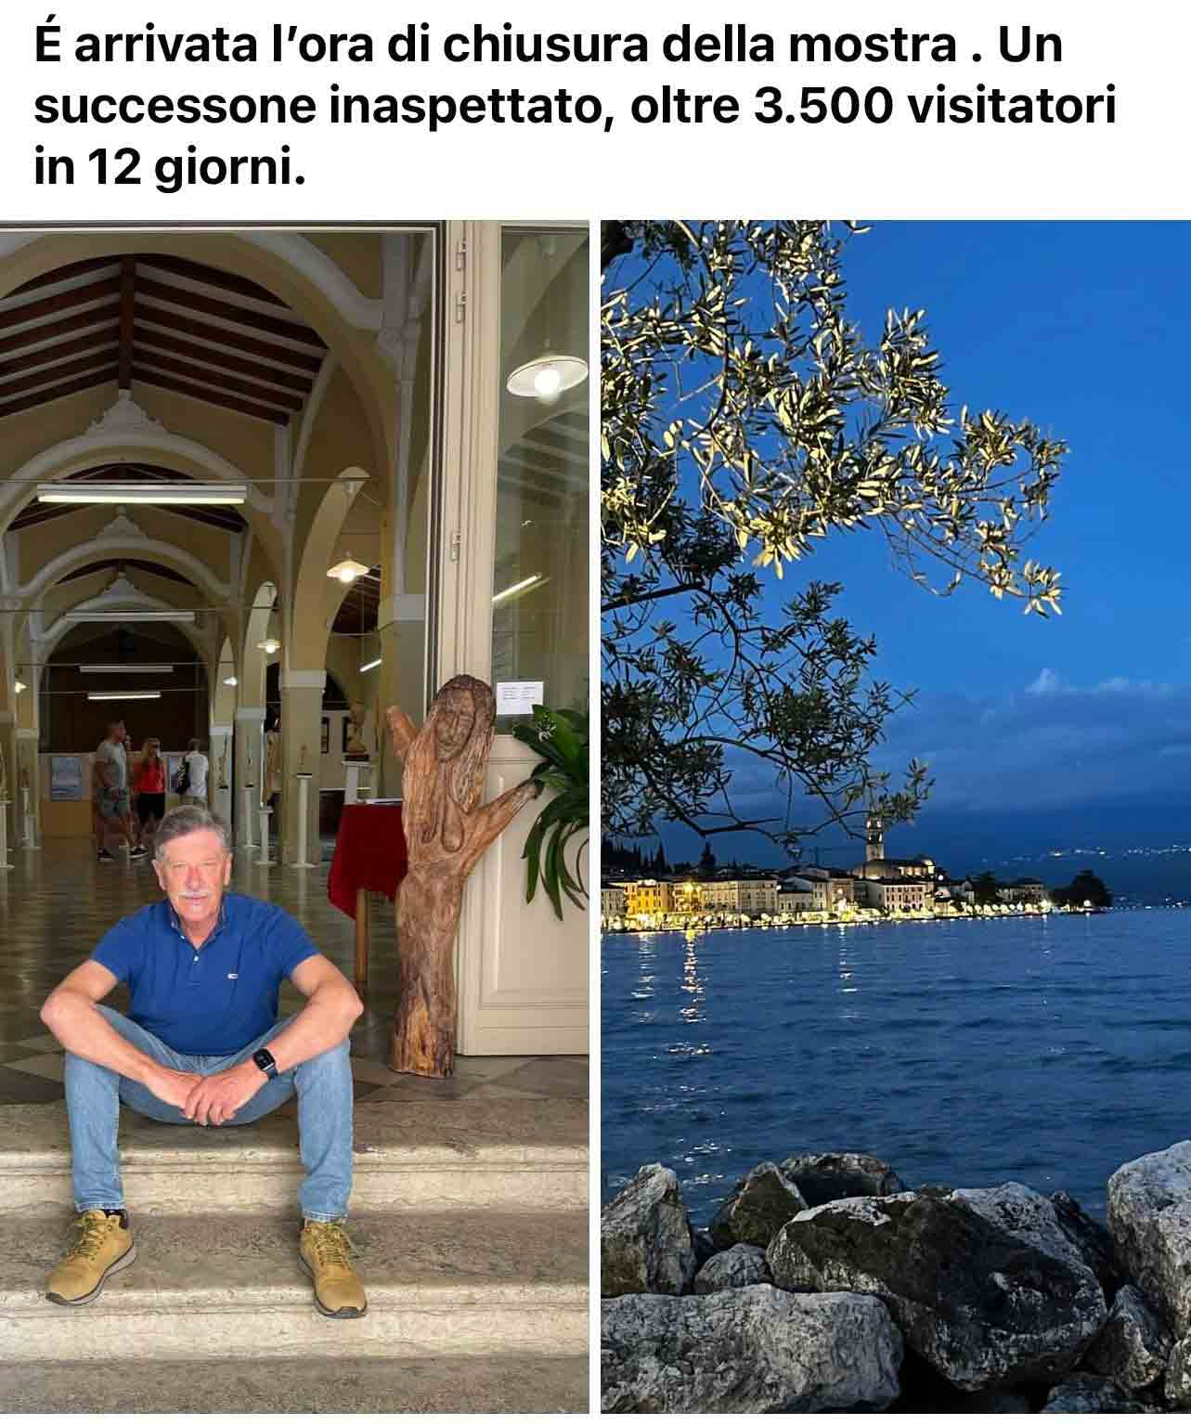The width and height of the screenshot is (1191, 1425).
Task: Click the paper notice posted on the door
Action: pos(520,697)
